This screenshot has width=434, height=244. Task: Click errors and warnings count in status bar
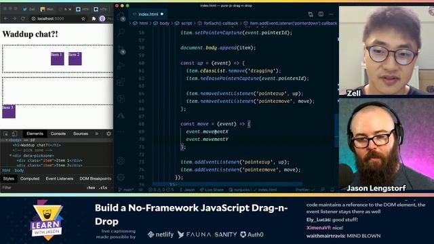pos(161,190)
